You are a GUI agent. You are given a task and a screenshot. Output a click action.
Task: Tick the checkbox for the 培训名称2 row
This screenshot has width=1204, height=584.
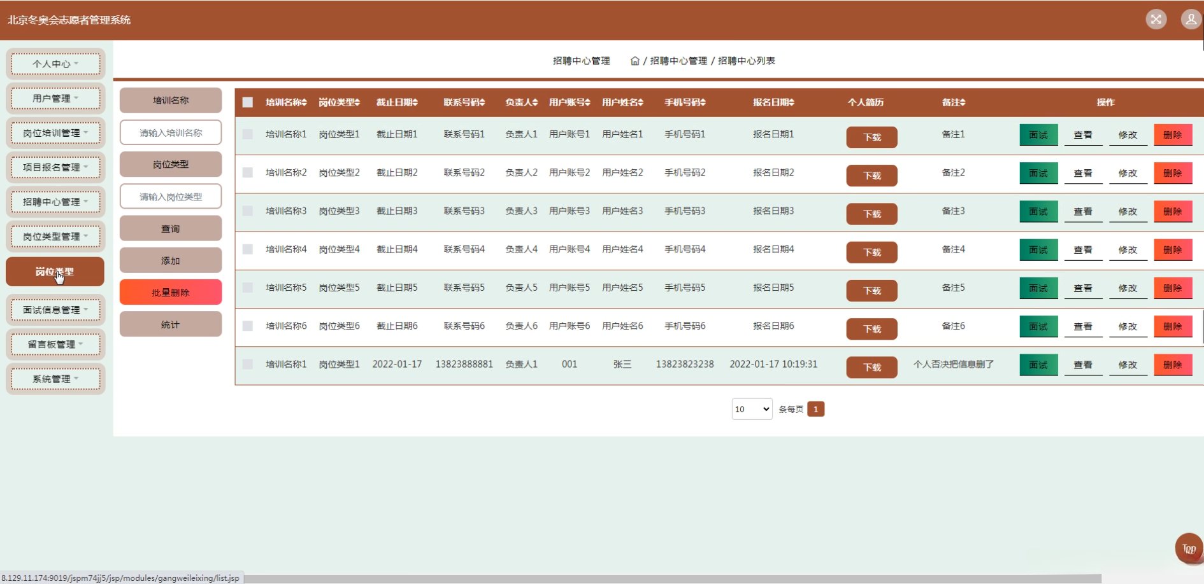248,172
